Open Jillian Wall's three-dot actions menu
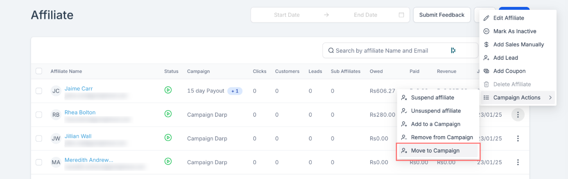Viewport: 568px width, 179px height. 518,138
